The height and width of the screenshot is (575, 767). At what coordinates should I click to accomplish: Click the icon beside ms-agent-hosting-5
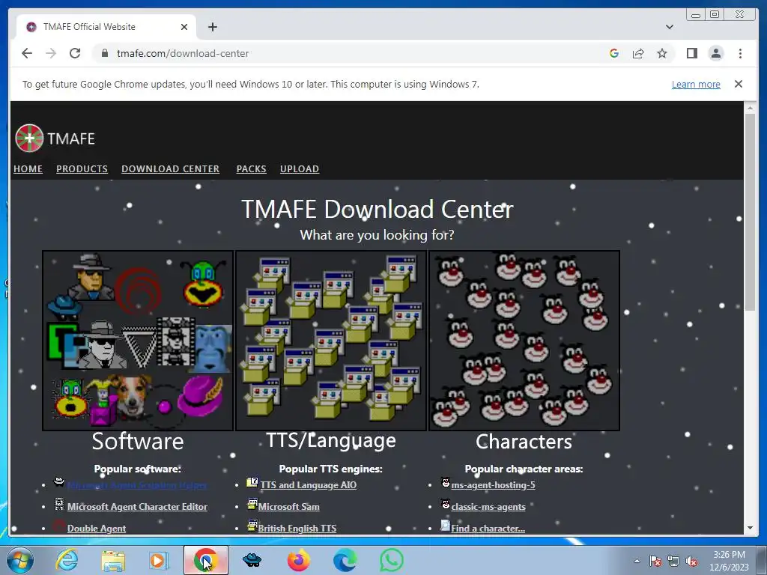point(445,482)
